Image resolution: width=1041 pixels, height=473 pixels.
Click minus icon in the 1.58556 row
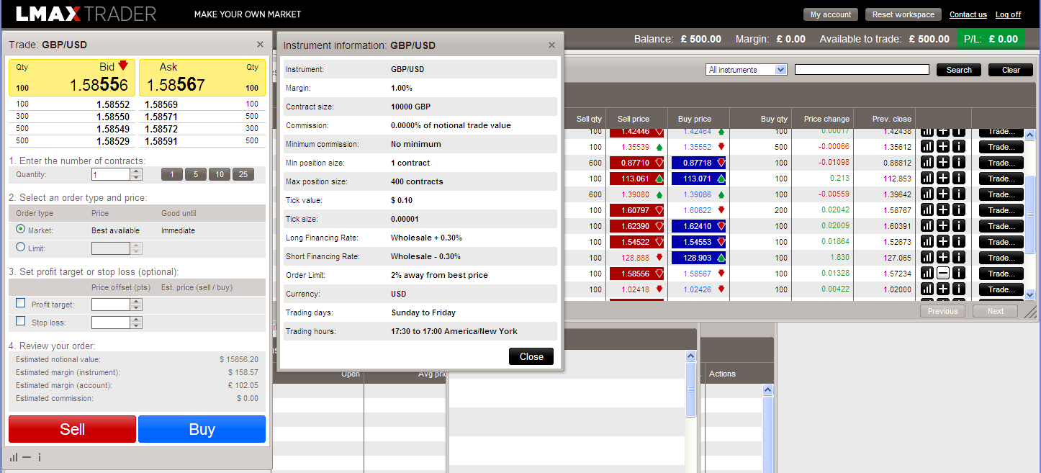(x=943, y=274)
